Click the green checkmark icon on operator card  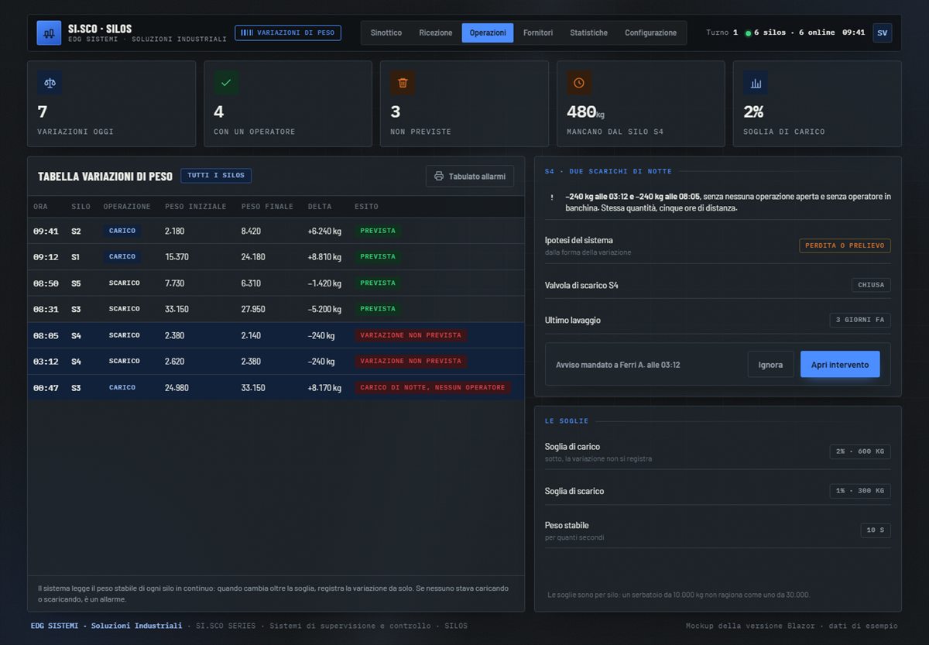(226, 83)
